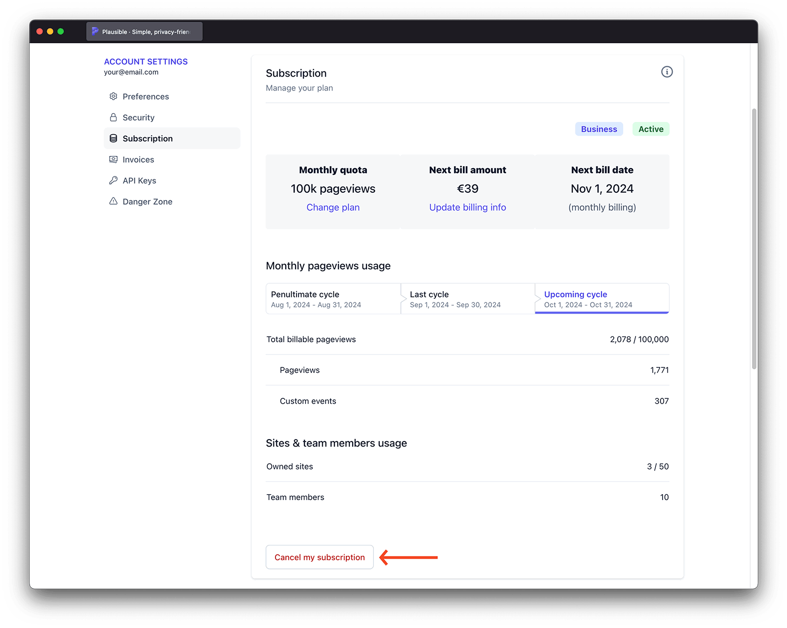Click the Preferences gear icon
Image resolution: width=787 pixels, height=628 pixels.
113,96
